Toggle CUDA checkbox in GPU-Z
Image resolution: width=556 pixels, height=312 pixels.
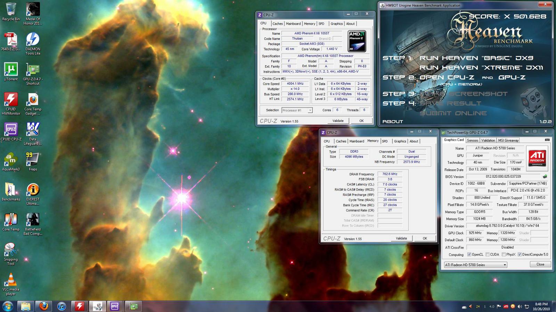click(488, 254)
